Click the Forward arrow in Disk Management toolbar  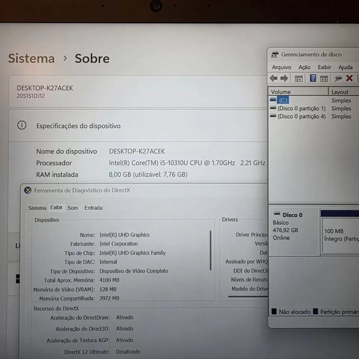pyautogui.click(x=284, y=78)
